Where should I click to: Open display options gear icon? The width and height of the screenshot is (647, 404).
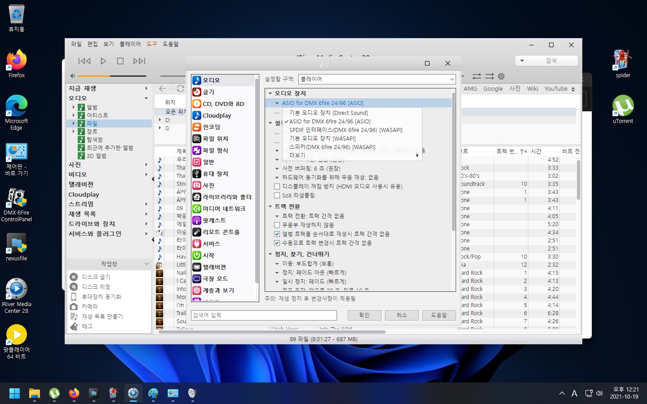[501, 76]
